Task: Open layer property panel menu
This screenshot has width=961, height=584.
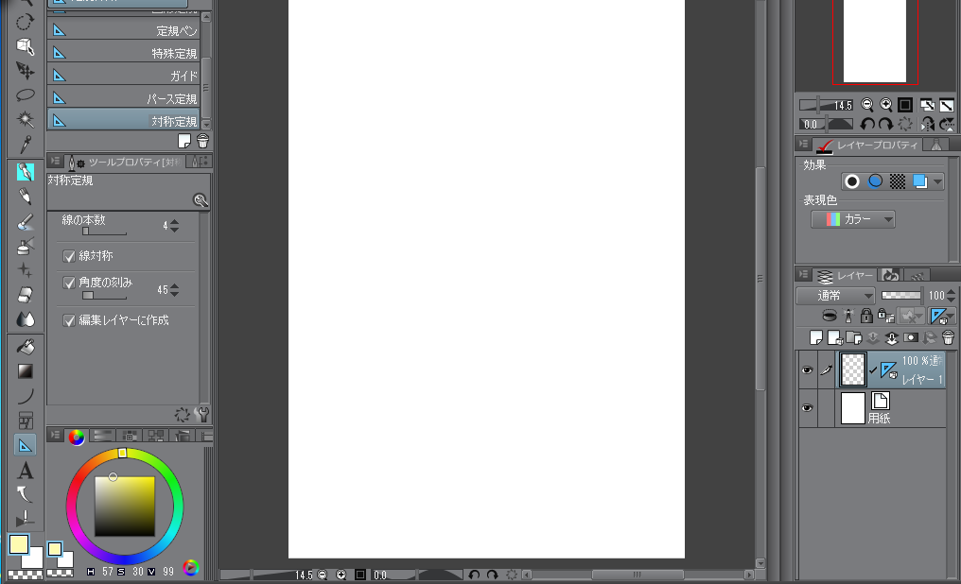Action: (x=803, y=144)
